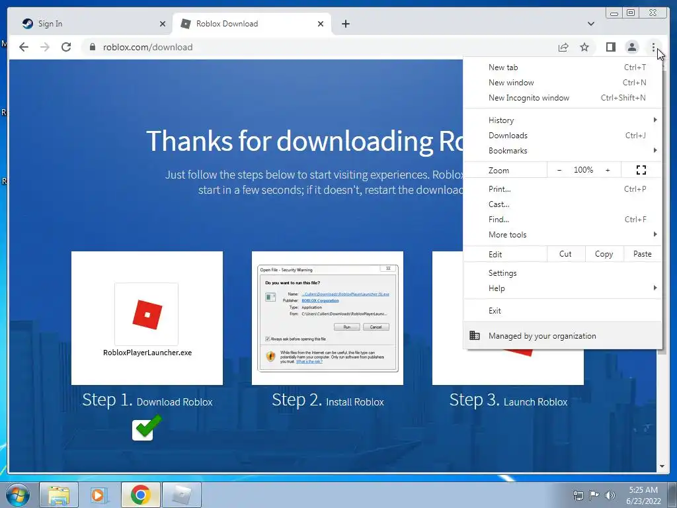Expand the History submenu
Viewport: 677px width, 508px height.
pos(563,120)
